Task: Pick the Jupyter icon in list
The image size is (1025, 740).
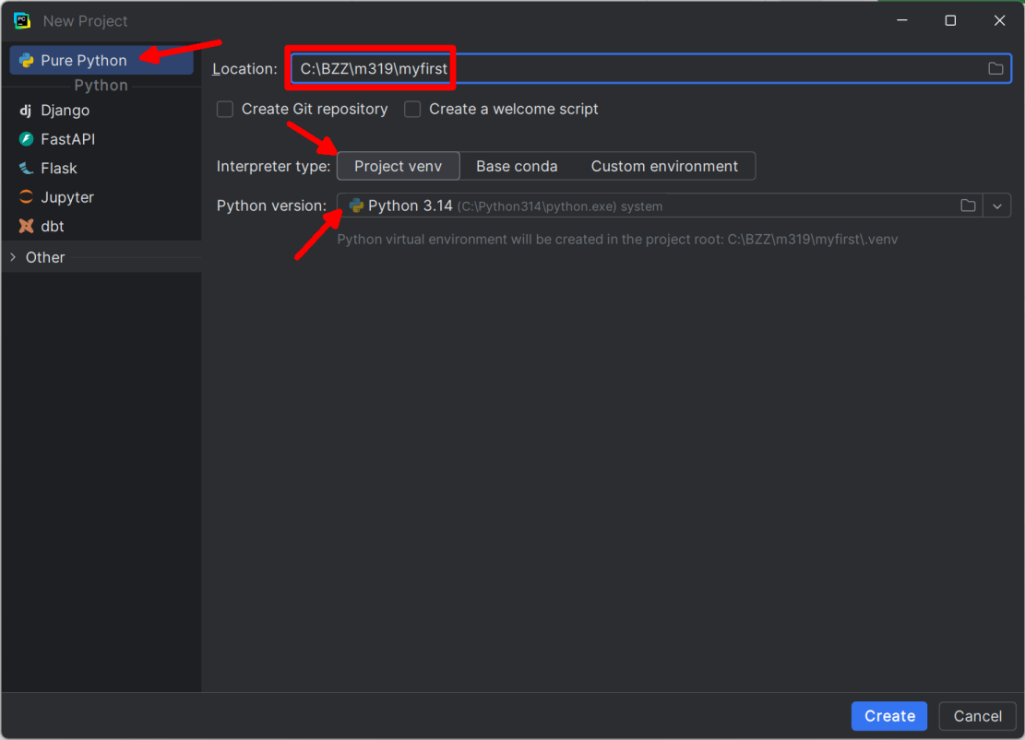Action: tap(26, 197)
